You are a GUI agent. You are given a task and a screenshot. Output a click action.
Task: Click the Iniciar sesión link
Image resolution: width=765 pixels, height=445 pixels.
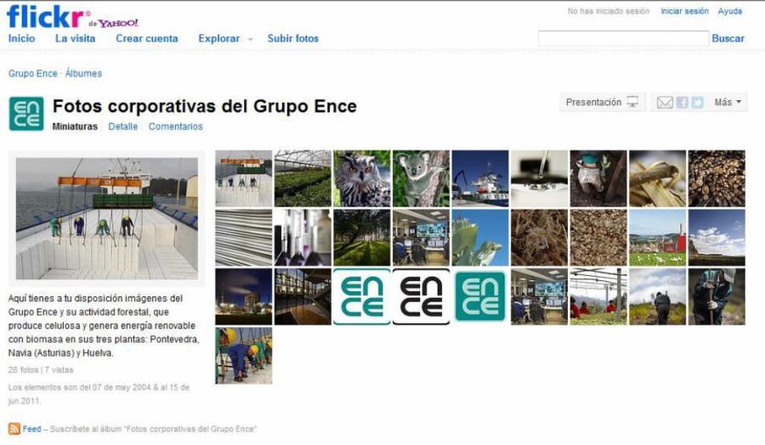(684, 12)
